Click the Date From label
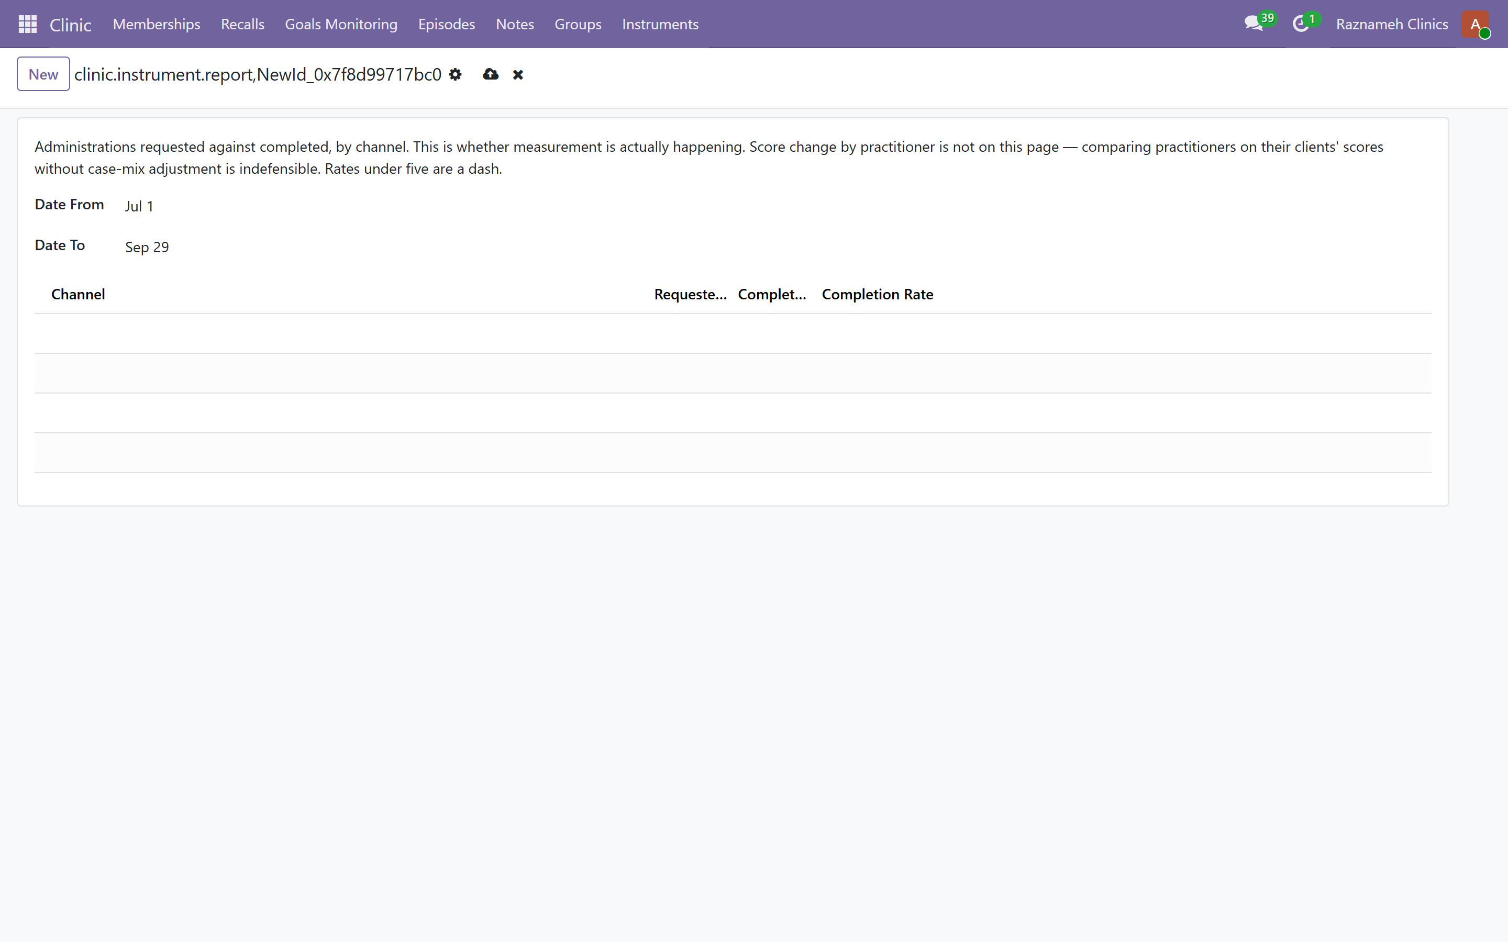This screenshot has width=1508, height=942. 69,204
